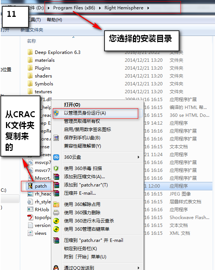Choose 附到「开始」菜单(U) entry
The height and width of the screenshot is (270, 215).
pos(85,257)
